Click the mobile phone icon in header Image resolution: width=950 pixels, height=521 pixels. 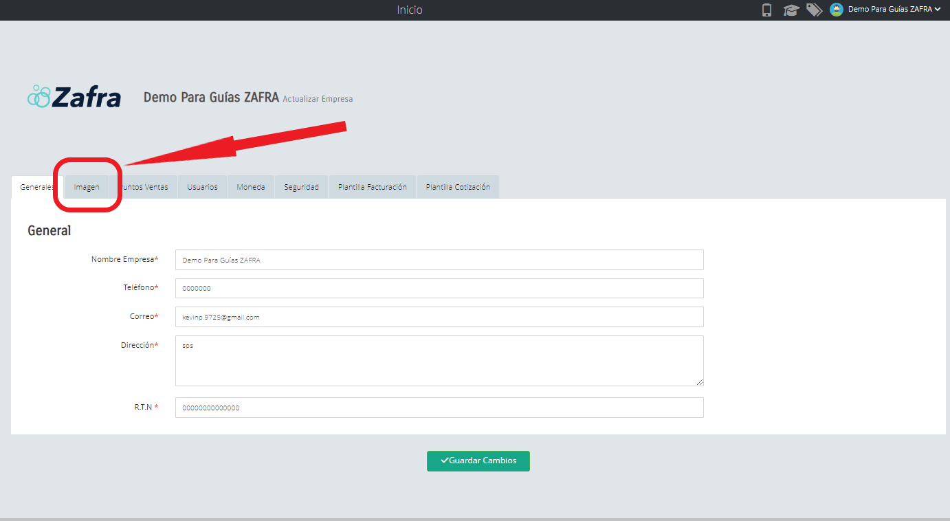click(x=767, y=10)
